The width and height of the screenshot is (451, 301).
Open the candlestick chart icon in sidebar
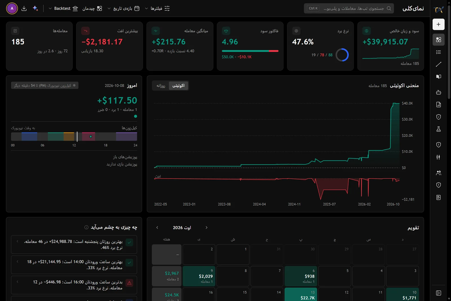pos(438,157)
